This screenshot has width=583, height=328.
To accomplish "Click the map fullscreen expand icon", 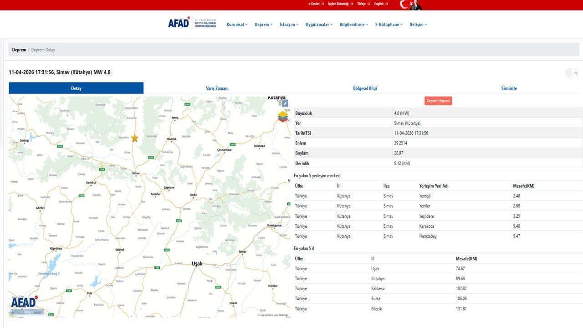I will click(285, 103).
